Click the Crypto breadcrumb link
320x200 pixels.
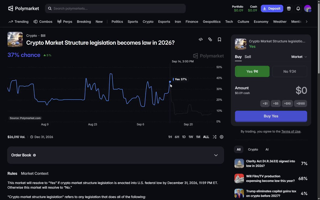click(x=31, y=36)
